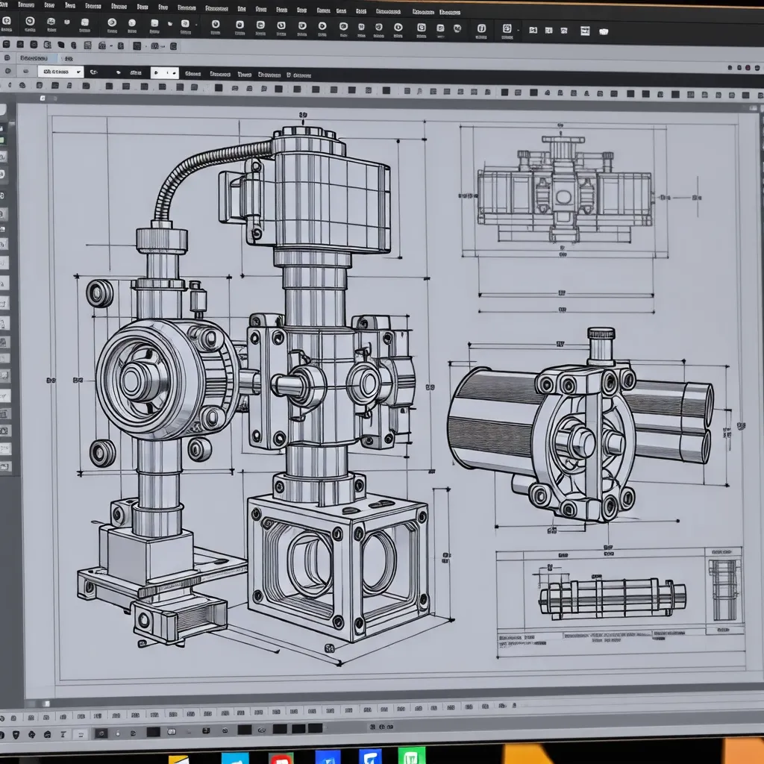
Task: Open the white combo box in the options bar
Action: pyautogui.click(x=60, y=72)
